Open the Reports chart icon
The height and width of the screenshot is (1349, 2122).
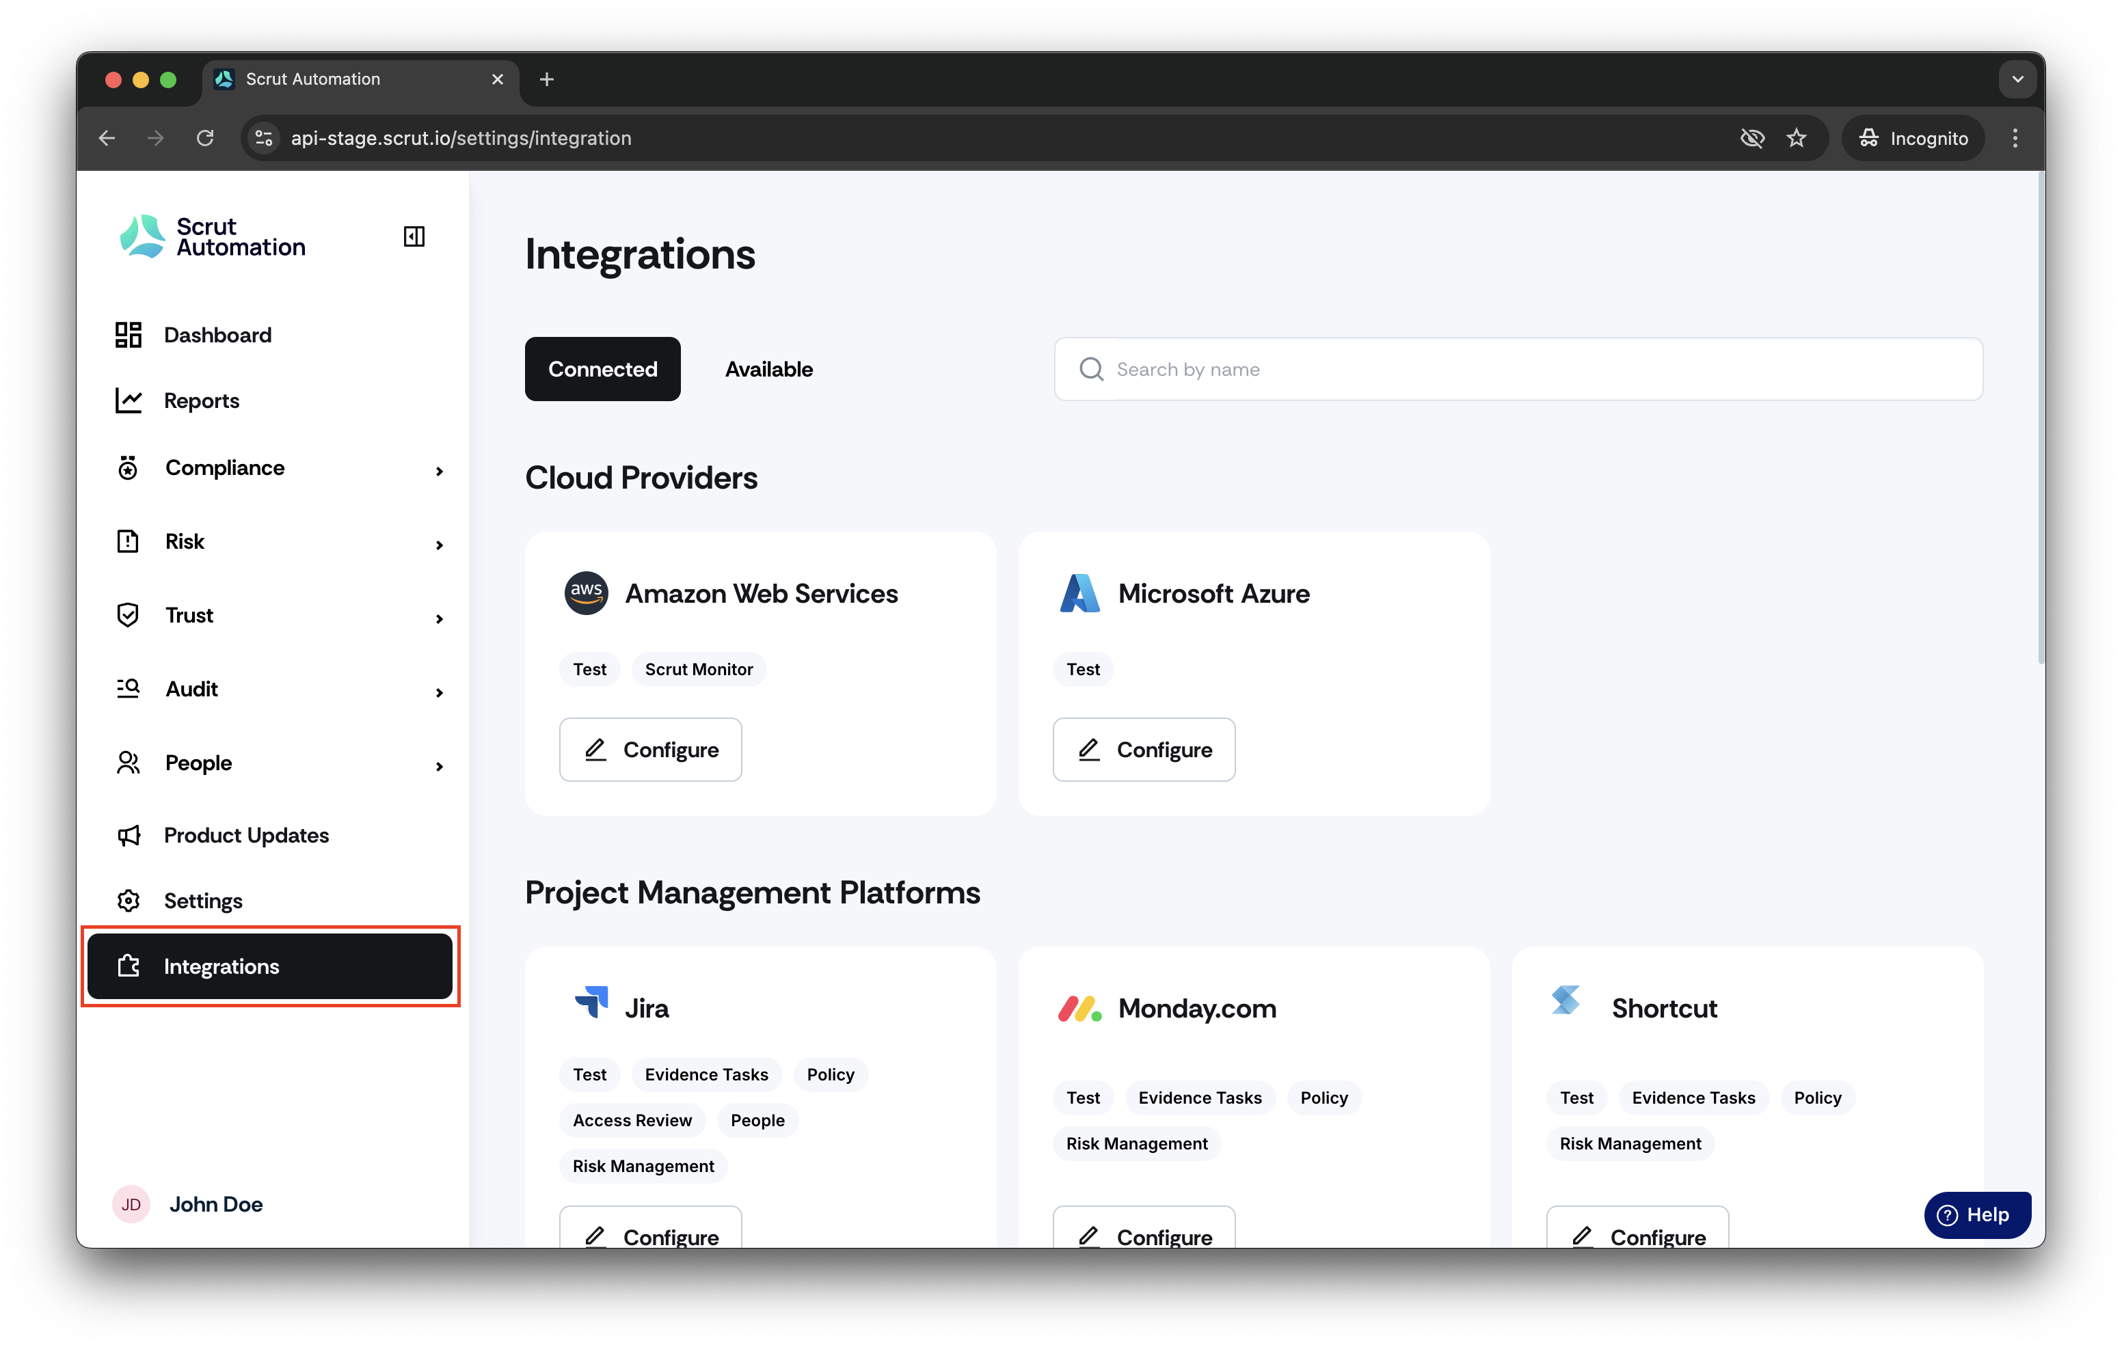coord(129,401)
